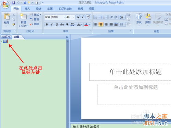The height and width of the screenshot is (128, 171).
Task: Decrease the font size
Action: pyautogui.click(x=83, y=17)
